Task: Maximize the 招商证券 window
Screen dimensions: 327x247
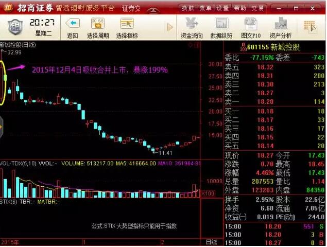Action: pos(296,8)
